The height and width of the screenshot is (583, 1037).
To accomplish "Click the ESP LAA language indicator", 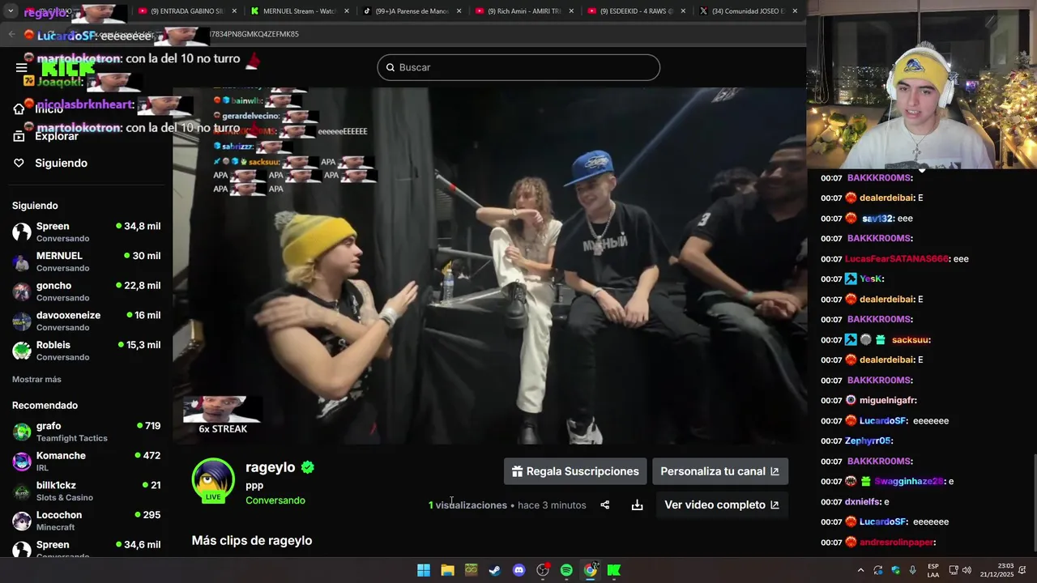I will 933,570.
